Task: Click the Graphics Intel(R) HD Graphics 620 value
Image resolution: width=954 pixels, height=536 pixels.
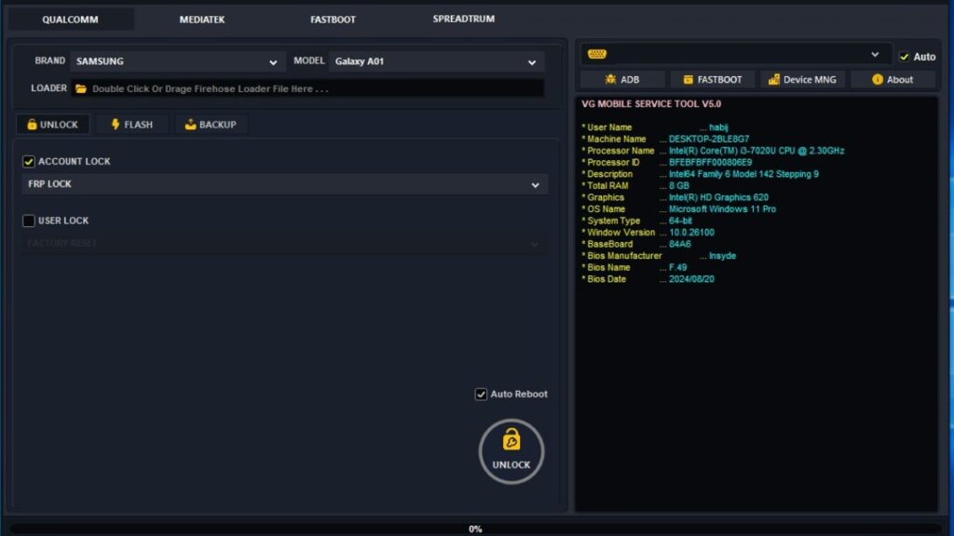Action: [718, 197]
